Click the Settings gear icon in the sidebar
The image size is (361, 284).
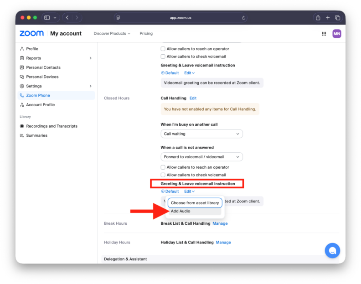pyautogui.click(x=22, y=86)
